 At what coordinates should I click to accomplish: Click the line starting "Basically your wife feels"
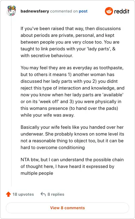[72, 127]
